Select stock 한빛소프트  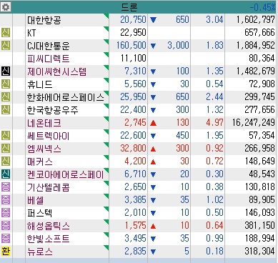(49, 239)
